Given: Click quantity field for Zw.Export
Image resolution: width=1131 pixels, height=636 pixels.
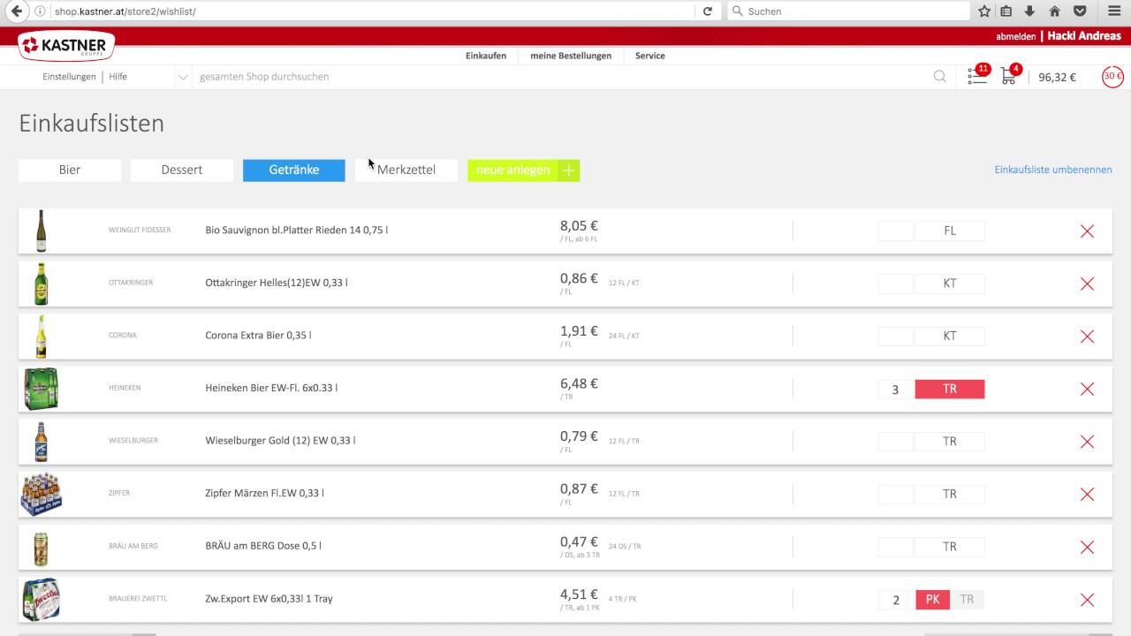Looking at the screenshot, I should [x=896, y=599].
